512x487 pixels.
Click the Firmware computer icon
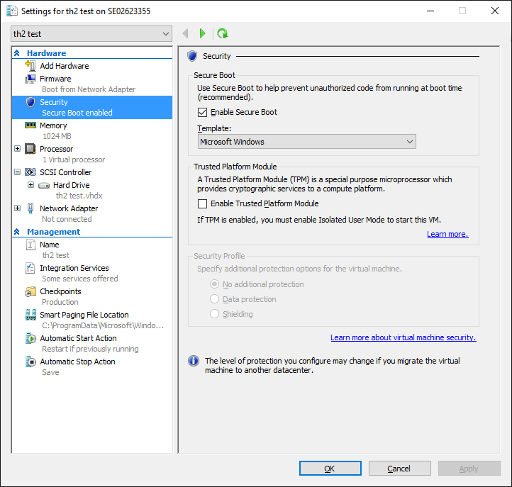30,79
